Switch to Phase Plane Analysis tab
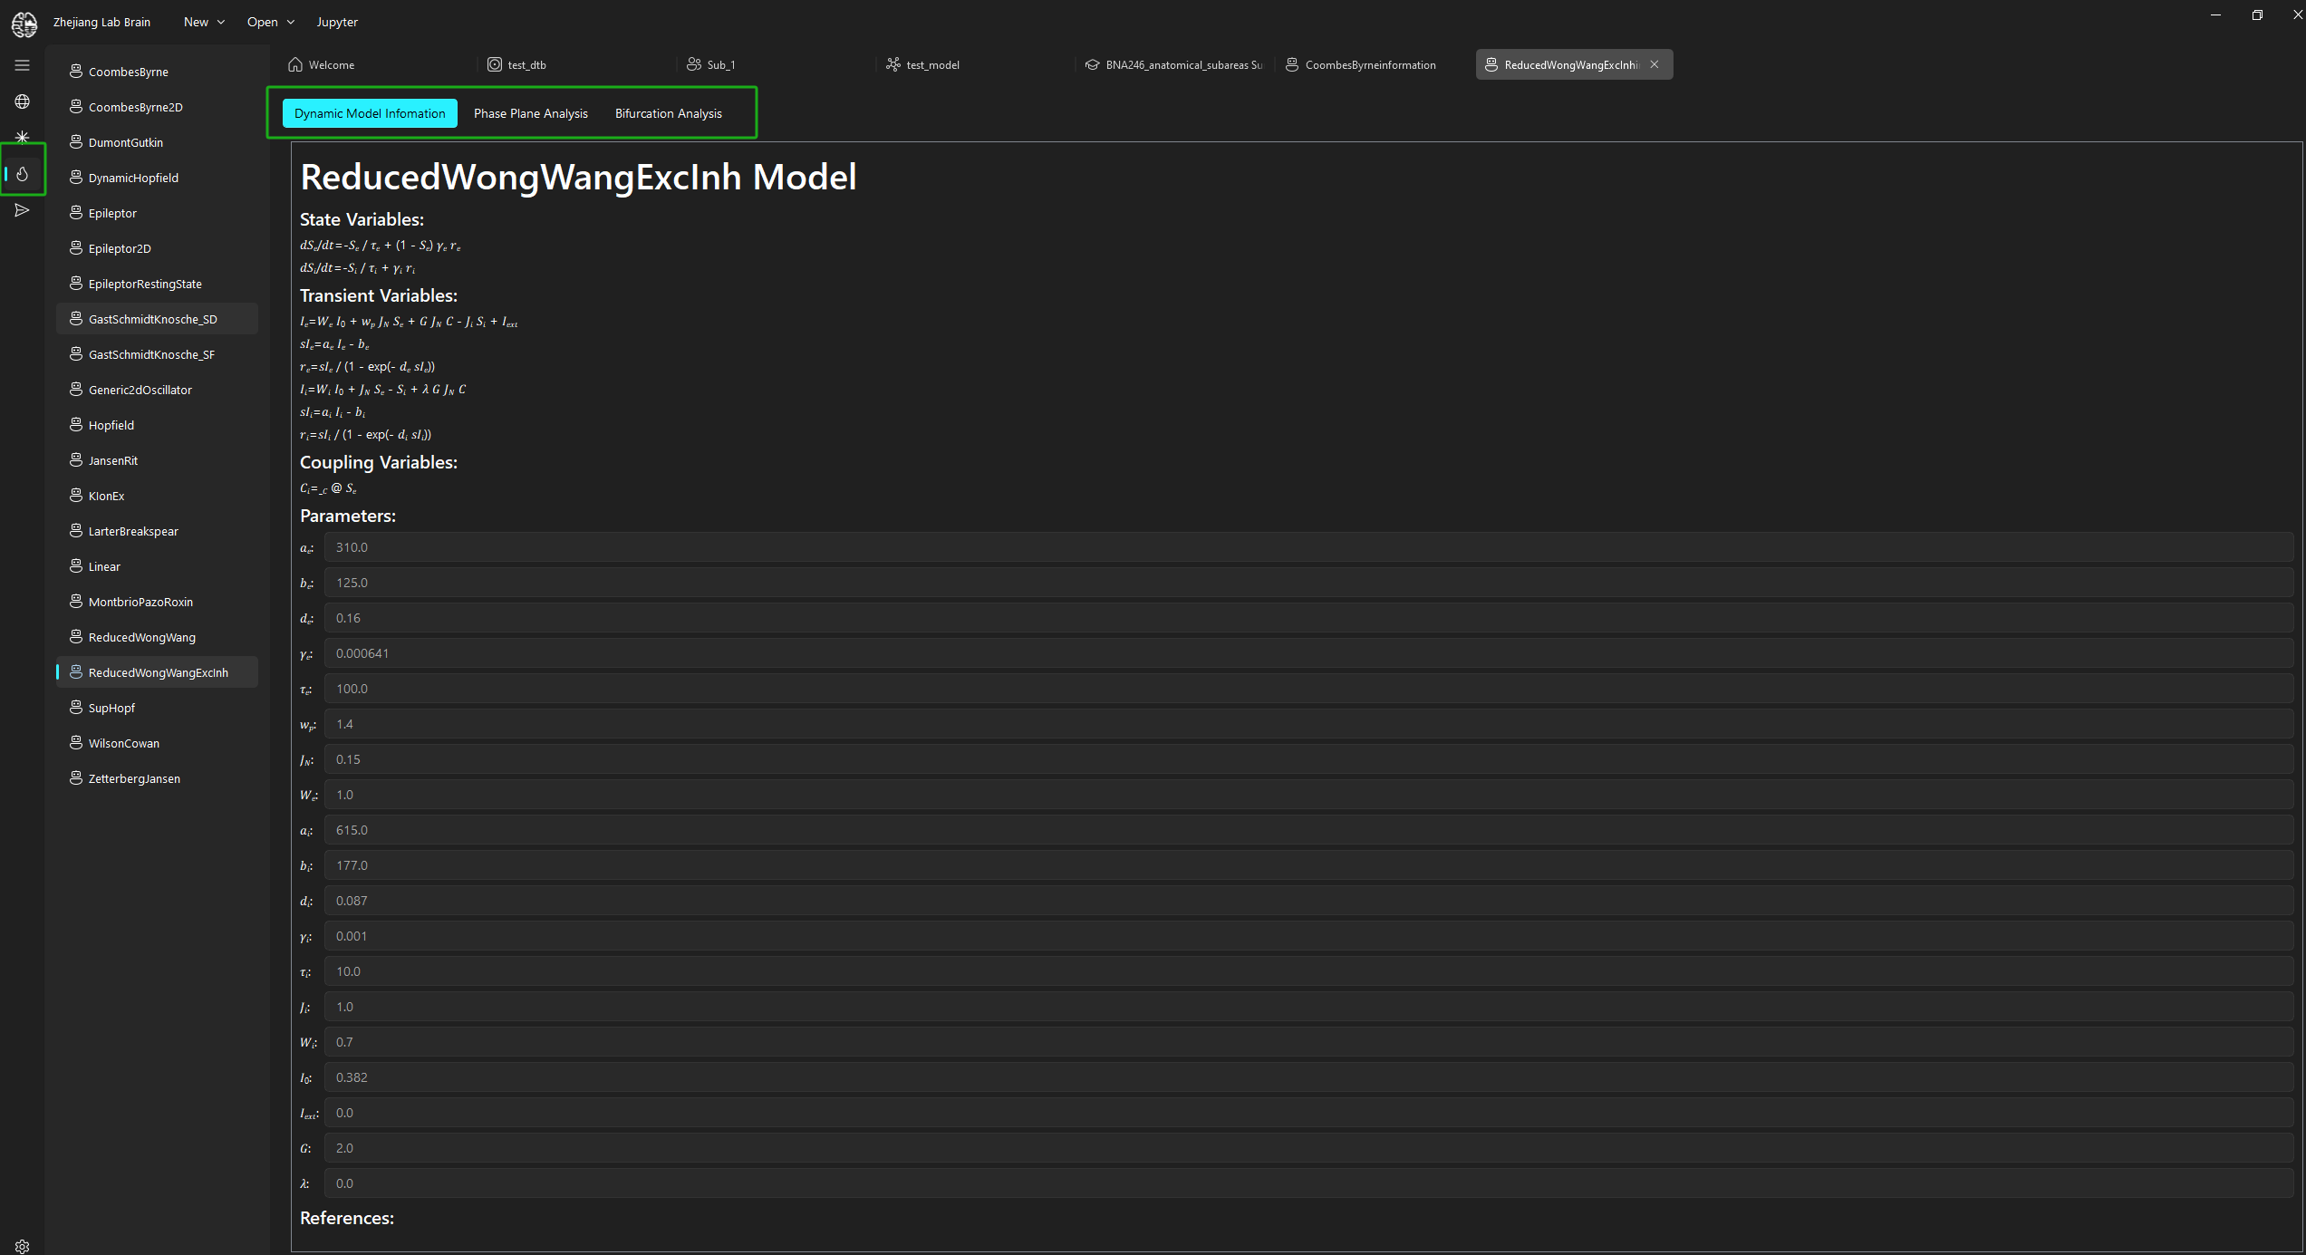 (x=530, y=113)
